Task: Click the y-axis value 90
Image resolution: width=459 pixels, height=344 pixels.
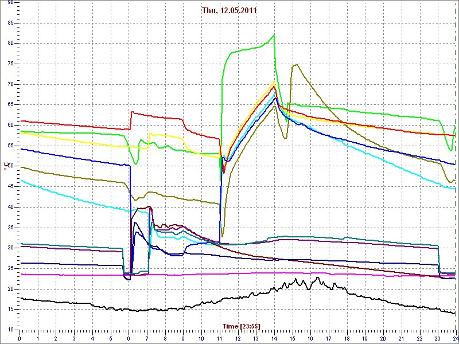Action: [x=10, y=2]
